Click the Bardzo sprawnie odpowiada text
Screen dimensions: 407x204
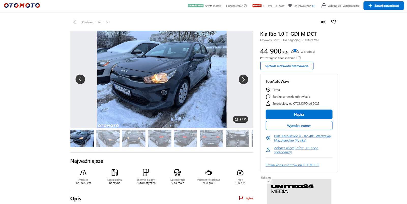(x=291, y=97)
